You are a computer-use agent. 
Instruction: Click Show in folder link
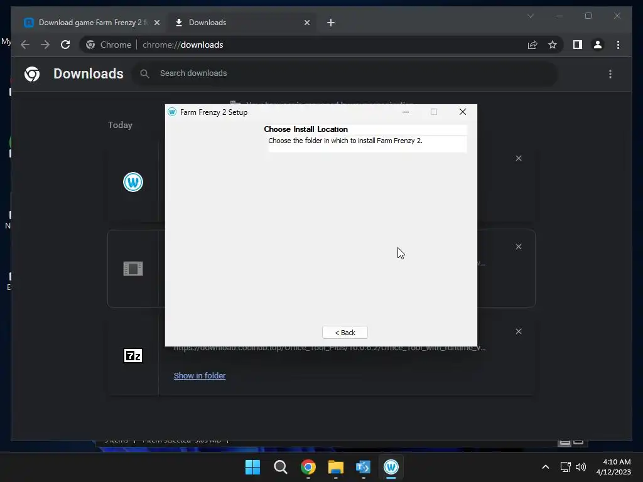[199, 375]
